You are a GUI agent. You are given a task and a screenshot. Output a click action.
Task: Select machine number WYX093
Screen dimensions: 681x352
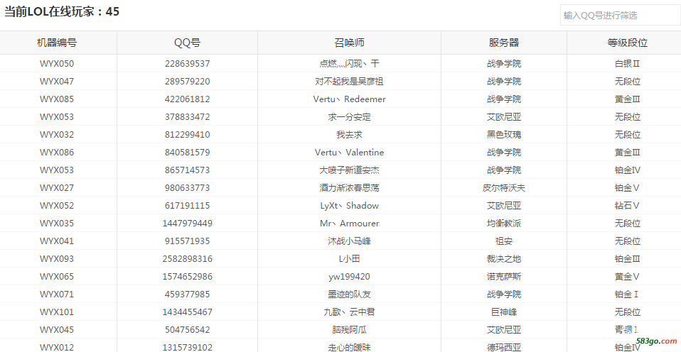click(57, 259)
